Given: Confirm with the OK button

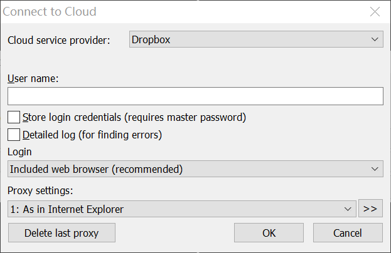Looking at the screenshot, I should [x=269, y=233].
